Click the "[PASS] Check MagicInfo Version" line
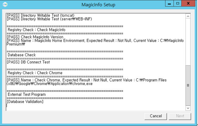Image resolution: width=198 pixels, height=126 pixels. pos(34,37)
